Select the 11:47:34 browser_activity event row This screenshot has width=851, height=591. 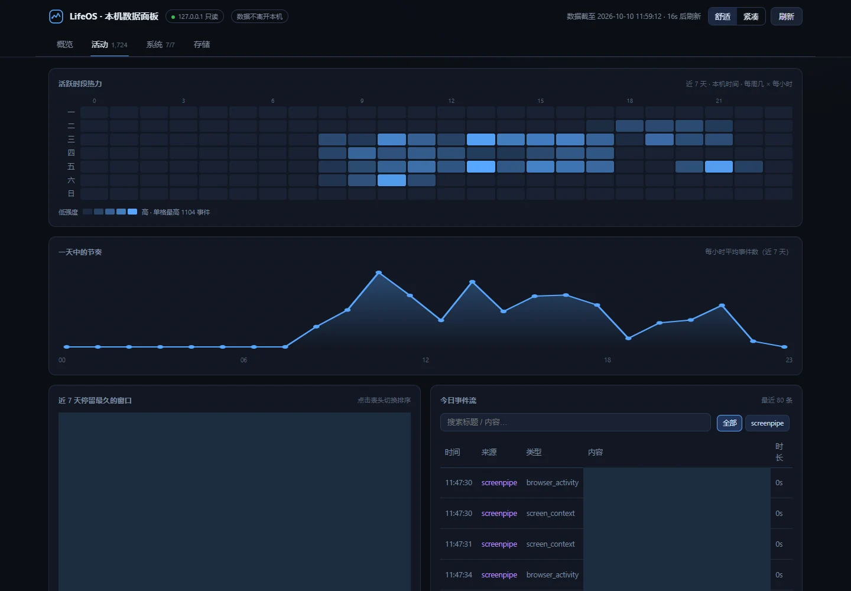pyautogui.click(x=616, y=575)
